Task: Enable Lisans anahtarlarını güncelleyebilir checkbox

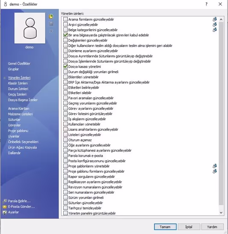Action: point(65,129)
